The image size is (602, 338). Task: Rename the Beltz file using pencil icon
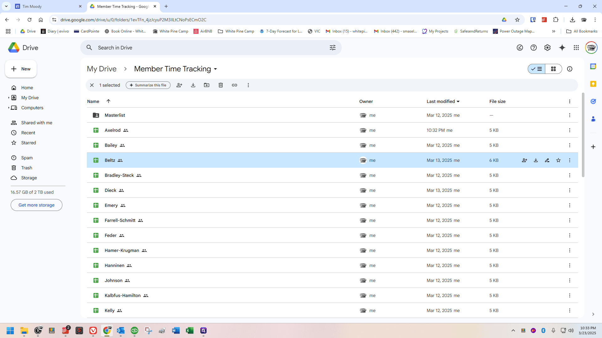tap(547, 160)
